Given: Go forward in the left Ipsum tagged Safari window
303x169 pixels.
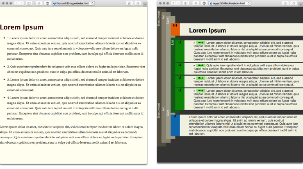Looking at the screenshot, I should click(x=21, y=3).
